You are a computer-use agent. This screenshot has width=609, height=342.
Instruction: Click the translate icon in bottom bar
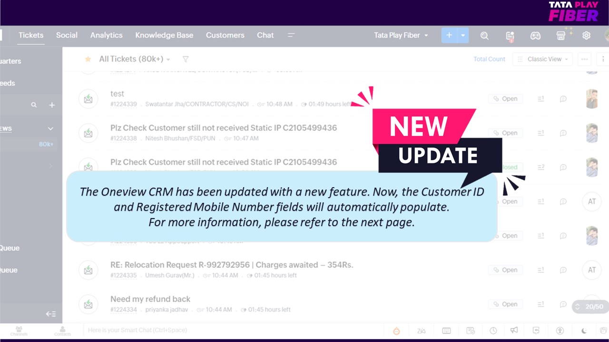[x=421, y=331]
